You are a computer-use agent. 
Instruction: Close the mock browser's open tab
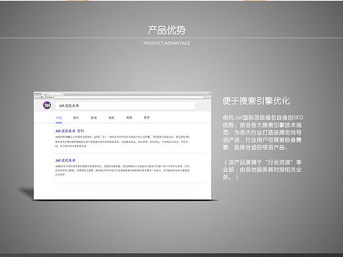[x=62, y=94]
